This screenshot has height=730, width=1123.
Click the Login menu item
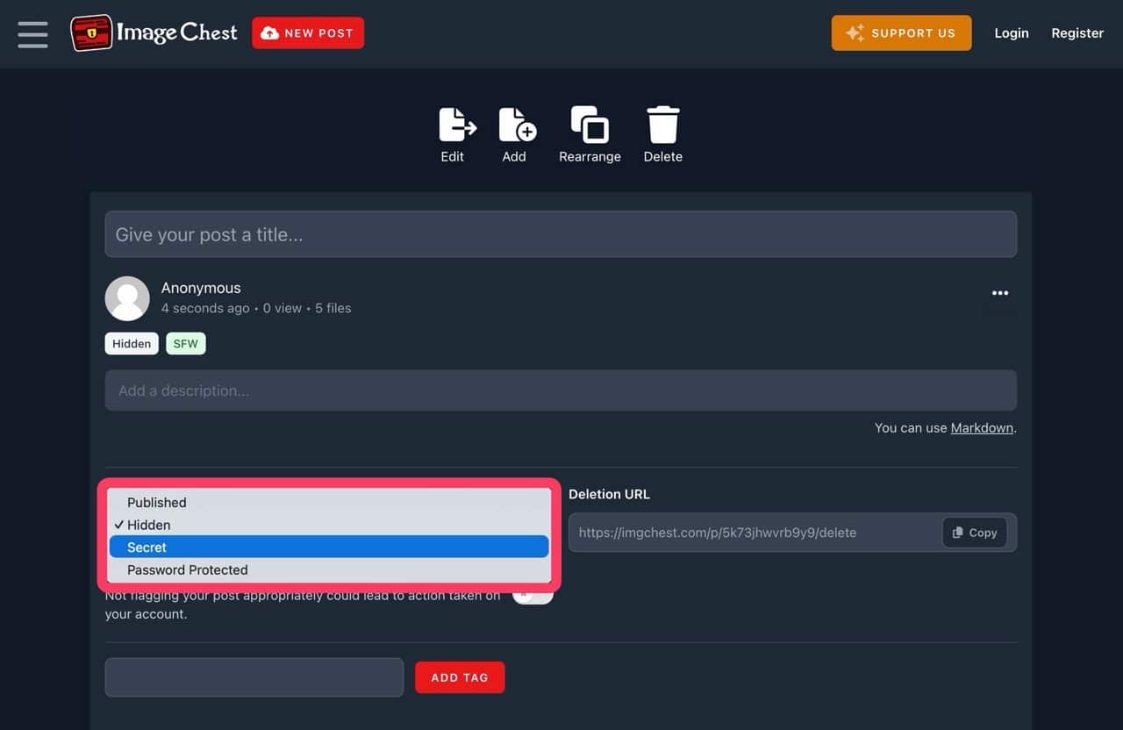pyautogui.click(x=1011, y=33)
